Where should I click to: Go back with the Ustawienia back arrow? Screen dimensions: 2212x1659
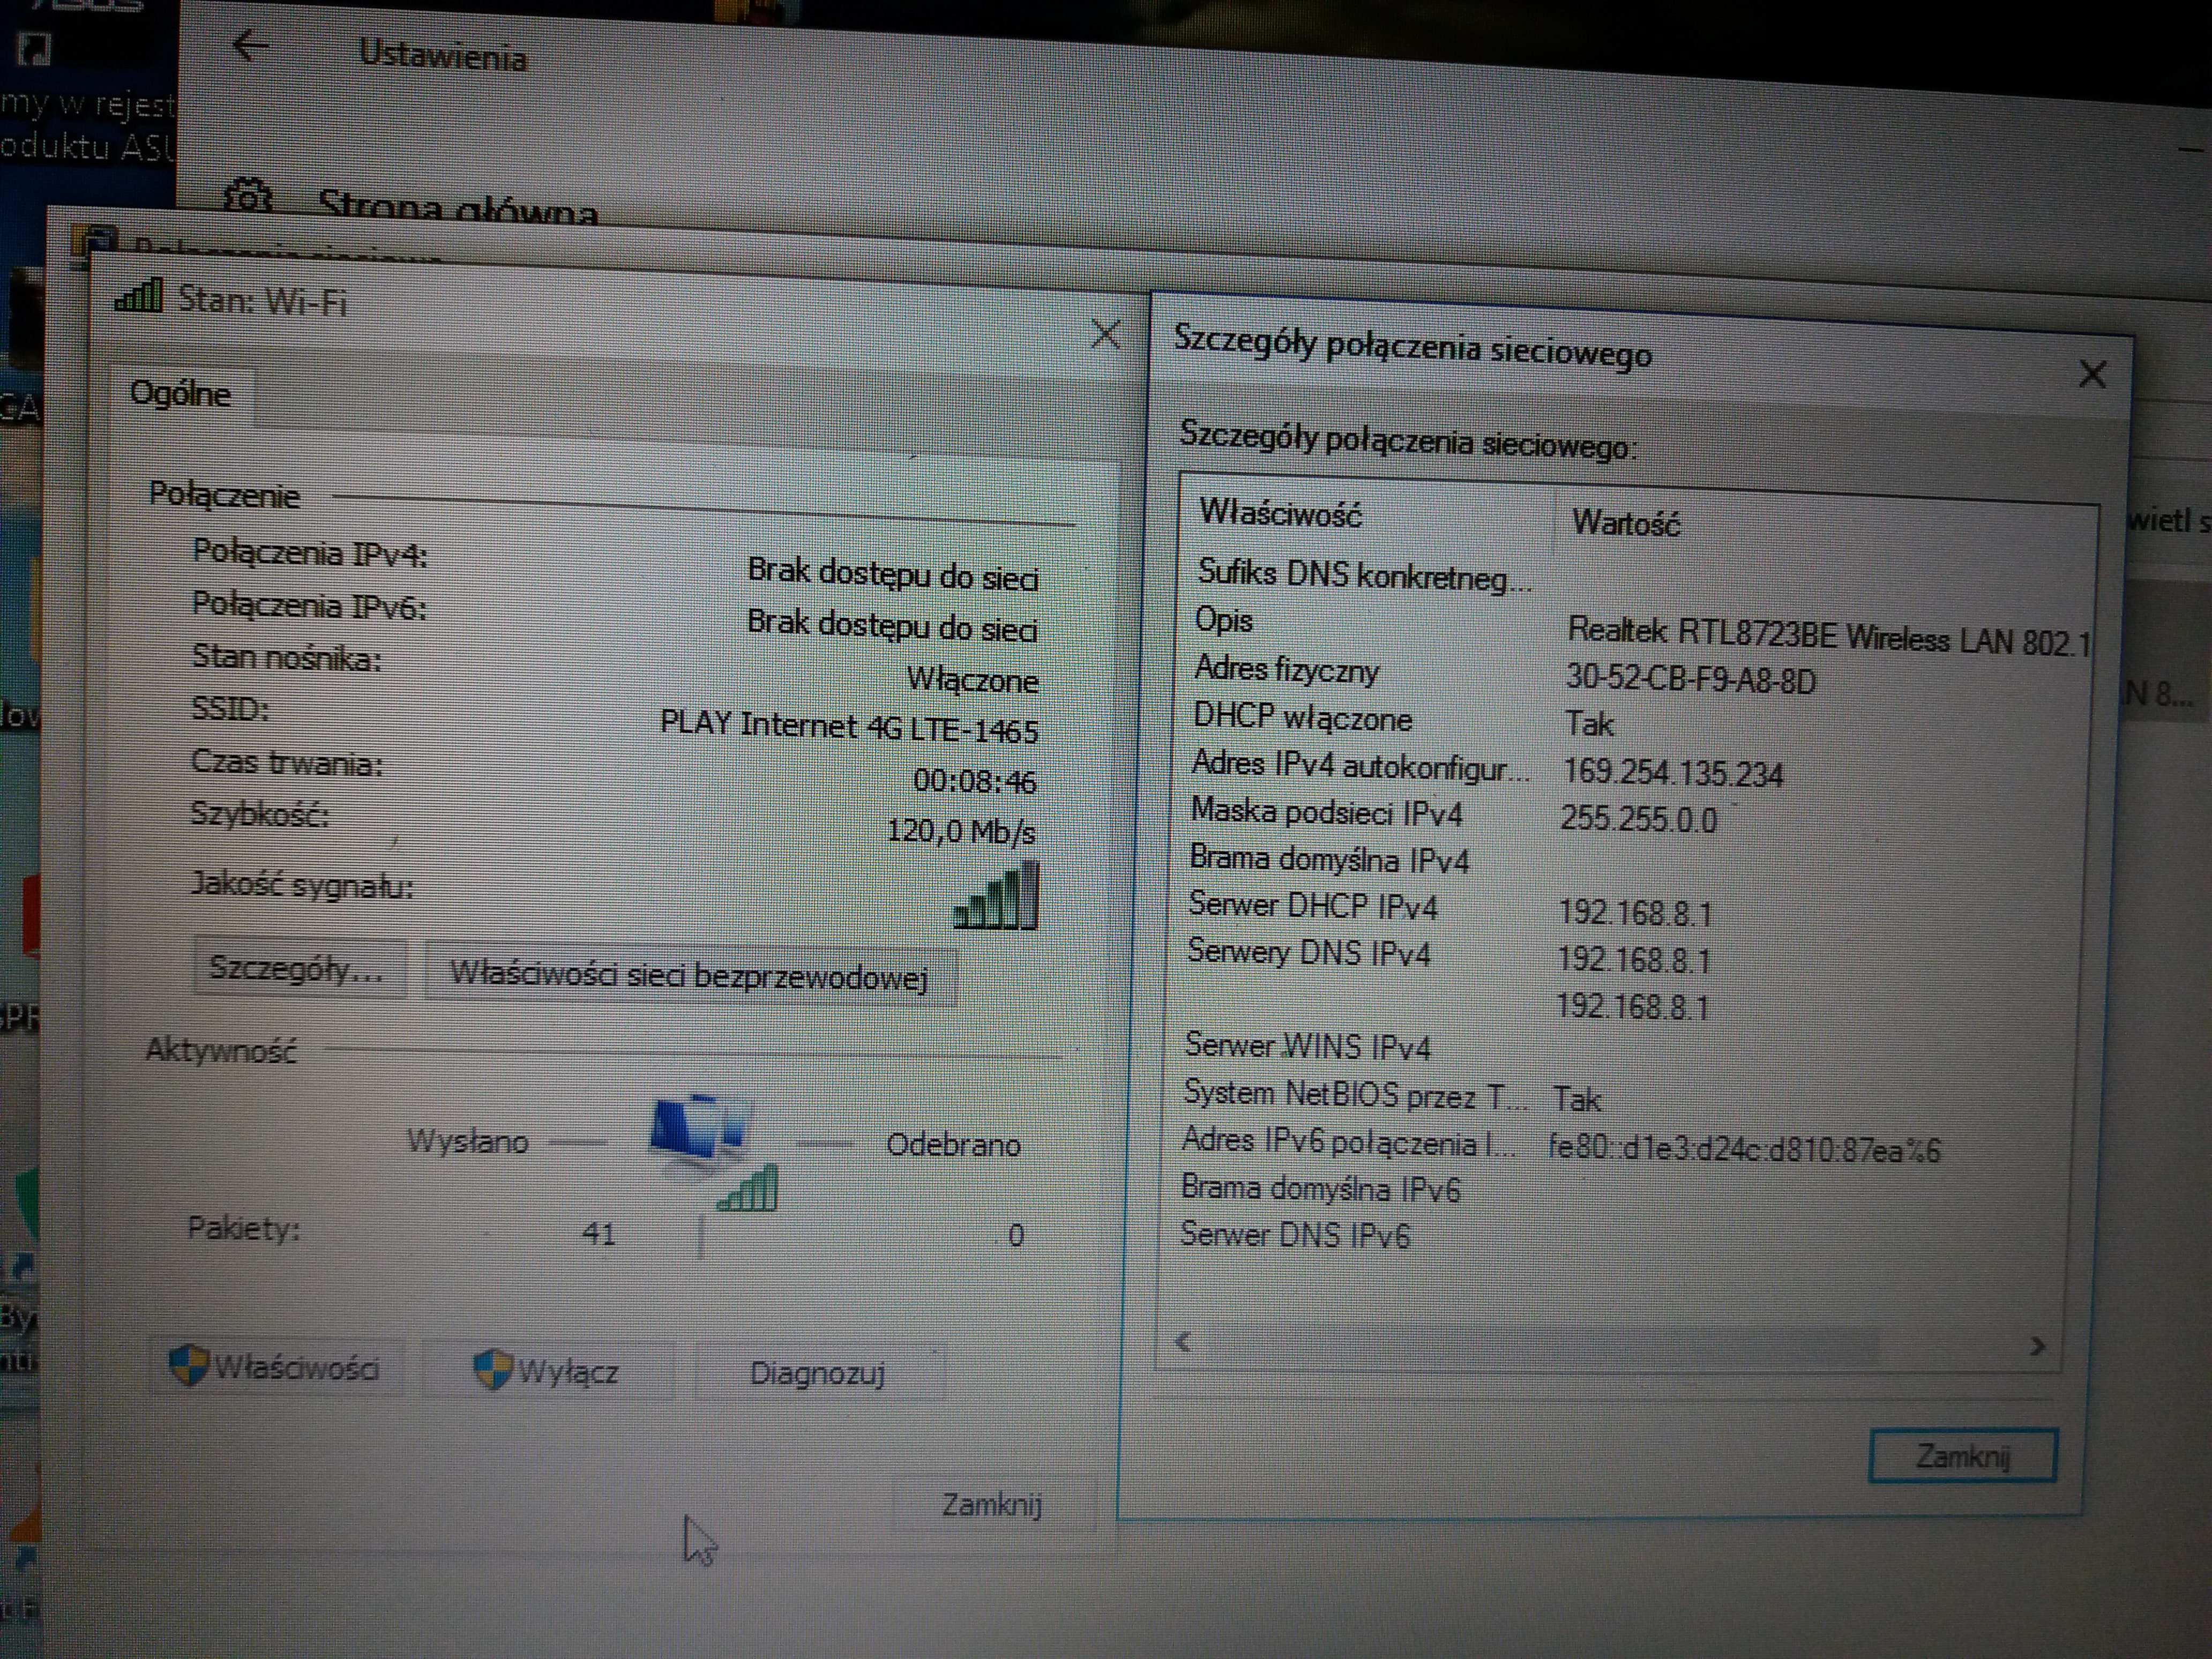250,45
